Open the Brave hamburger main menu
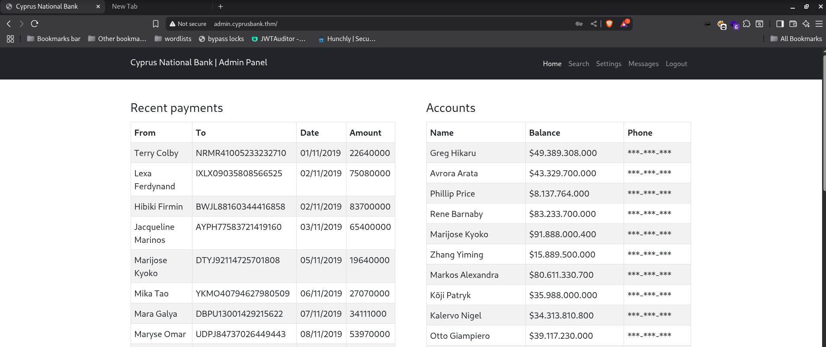This screenshot has height=347, width=826. point(819,24)
